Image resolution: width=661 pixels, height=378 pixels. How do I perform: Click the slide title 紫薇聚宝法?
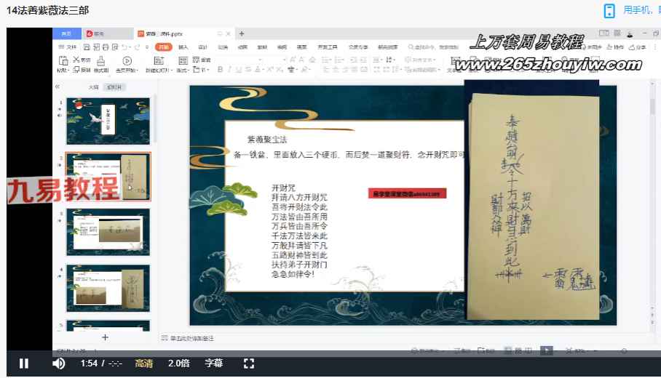(x=267, y=140)
